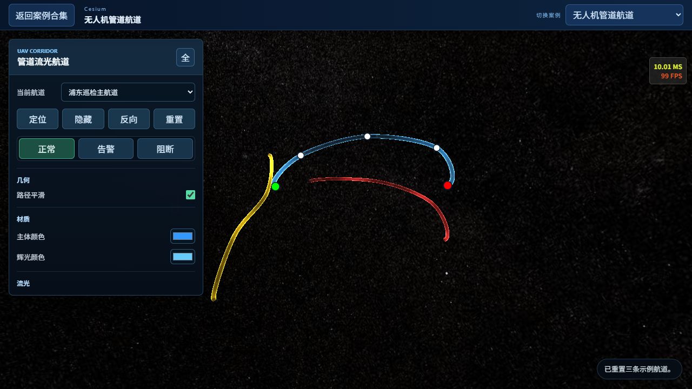Click the green start point marker
The image size is (692, 389).
point(275,186)
